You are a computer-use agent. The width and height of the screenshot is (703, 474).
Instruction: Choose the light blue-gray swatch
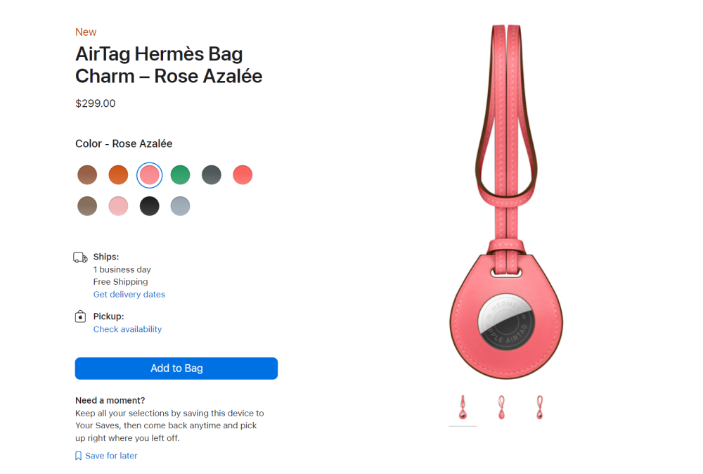(x=180, y=206)
